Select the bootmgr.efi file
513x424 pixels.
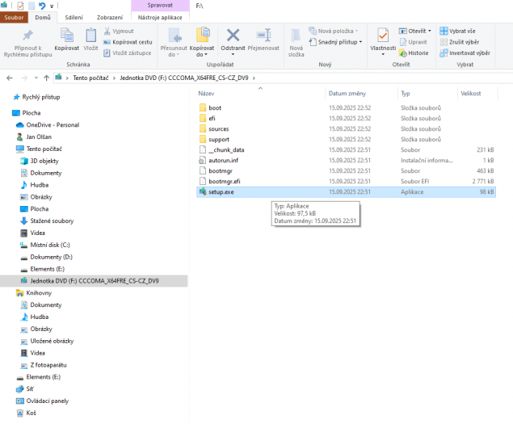(x=225, y=181)
